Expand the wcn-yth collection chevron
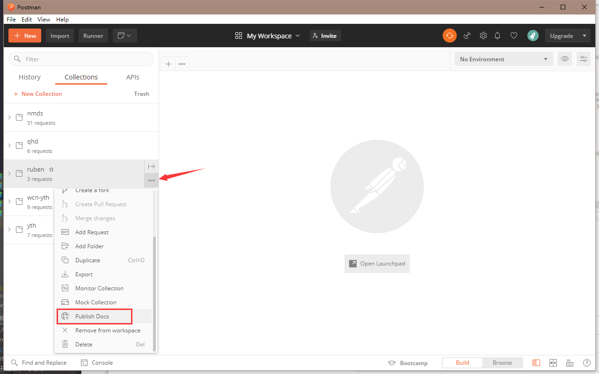This screenshot has height=374, width=599. coord(9,201)
